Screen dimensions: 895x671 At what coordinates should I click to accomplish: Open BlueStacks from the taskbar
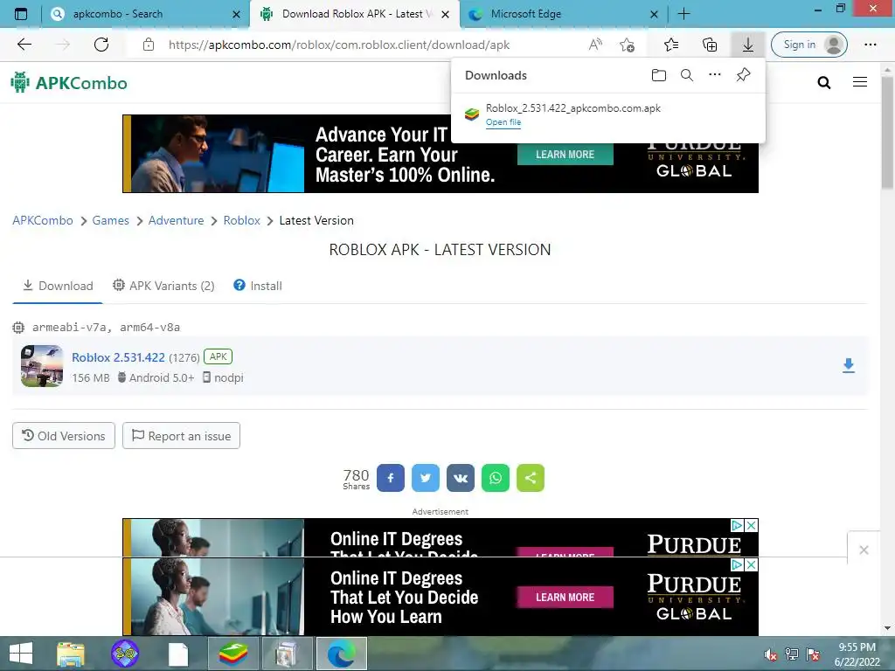point(232,654)
